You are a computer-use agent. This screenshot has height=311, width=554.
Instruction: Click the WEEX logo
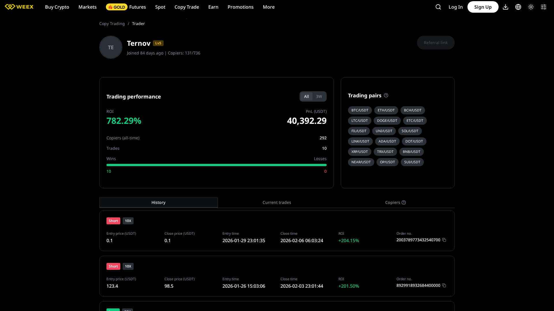[19, 7]
